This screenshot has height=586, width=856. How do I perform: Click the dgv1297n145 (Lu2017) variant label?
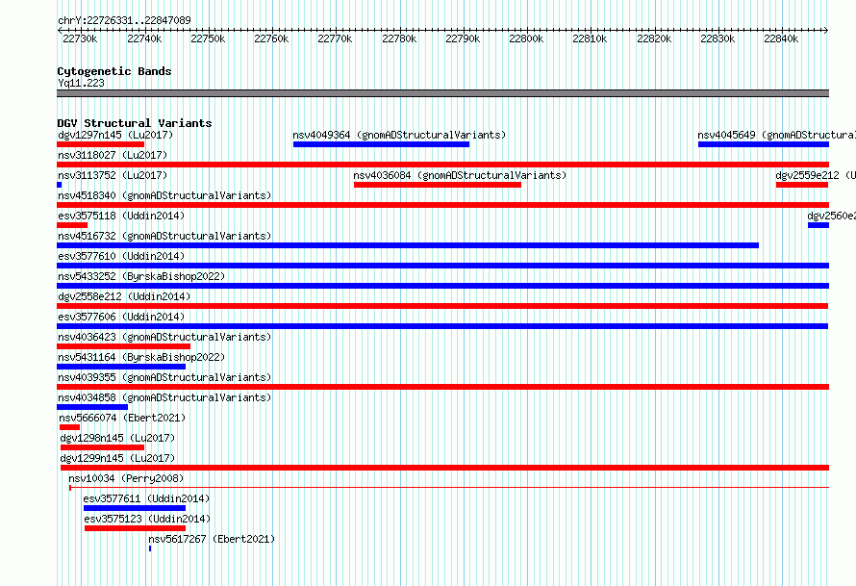(x=115, y=135)
